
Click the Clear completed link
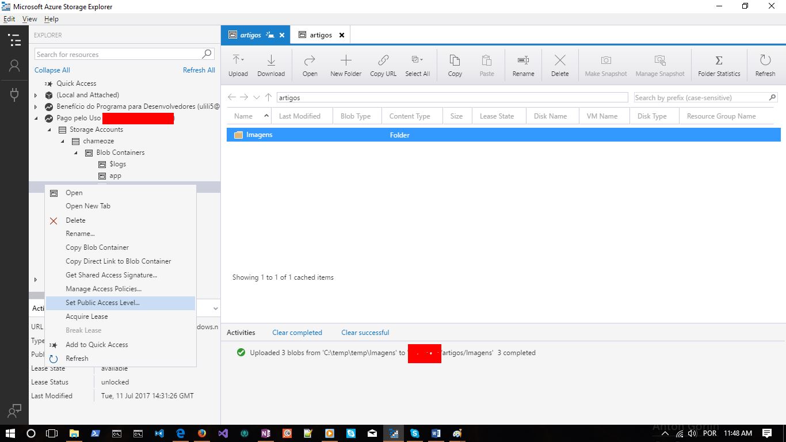(297, 333)
